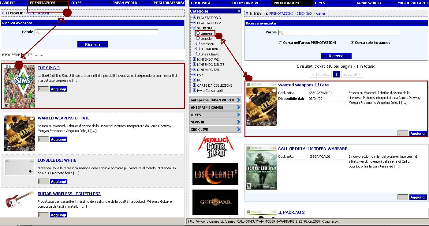The height and width of the screenshot is (226, 429).
Task: Expand the PLAYSTATION 2 category
Action: point(194,23)
